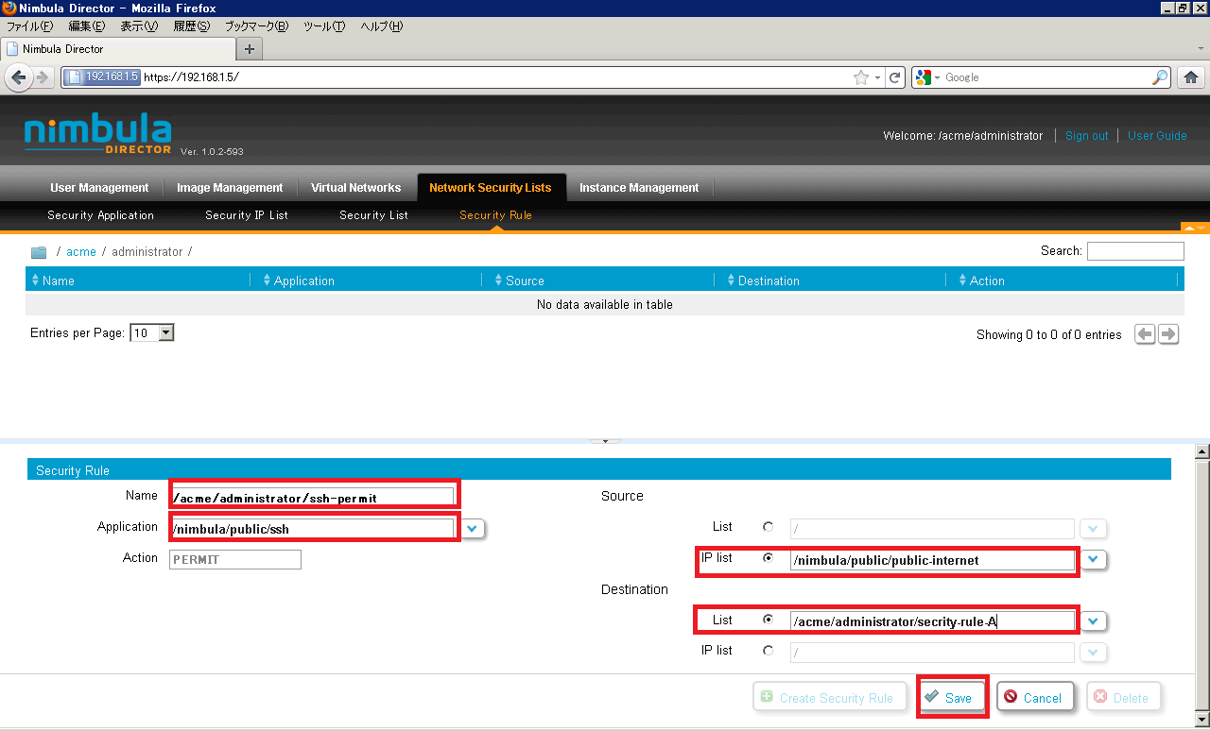Select the Source List radio button

click(x=768, y=527)
